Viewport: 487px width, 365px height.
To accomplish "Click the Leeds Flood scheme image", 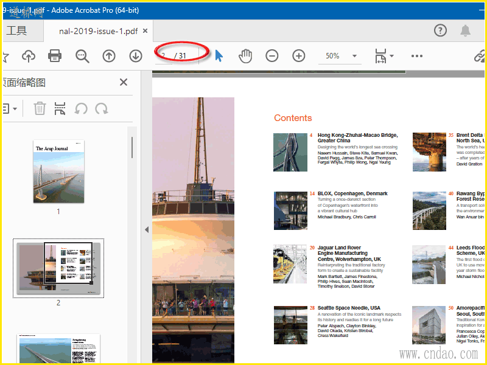I will click(x=429, y=265).
